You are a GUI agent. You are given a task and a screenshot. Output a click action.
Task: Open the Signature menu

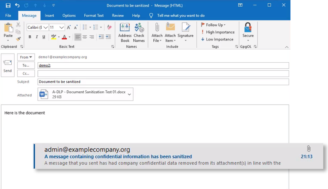[186, 32]
